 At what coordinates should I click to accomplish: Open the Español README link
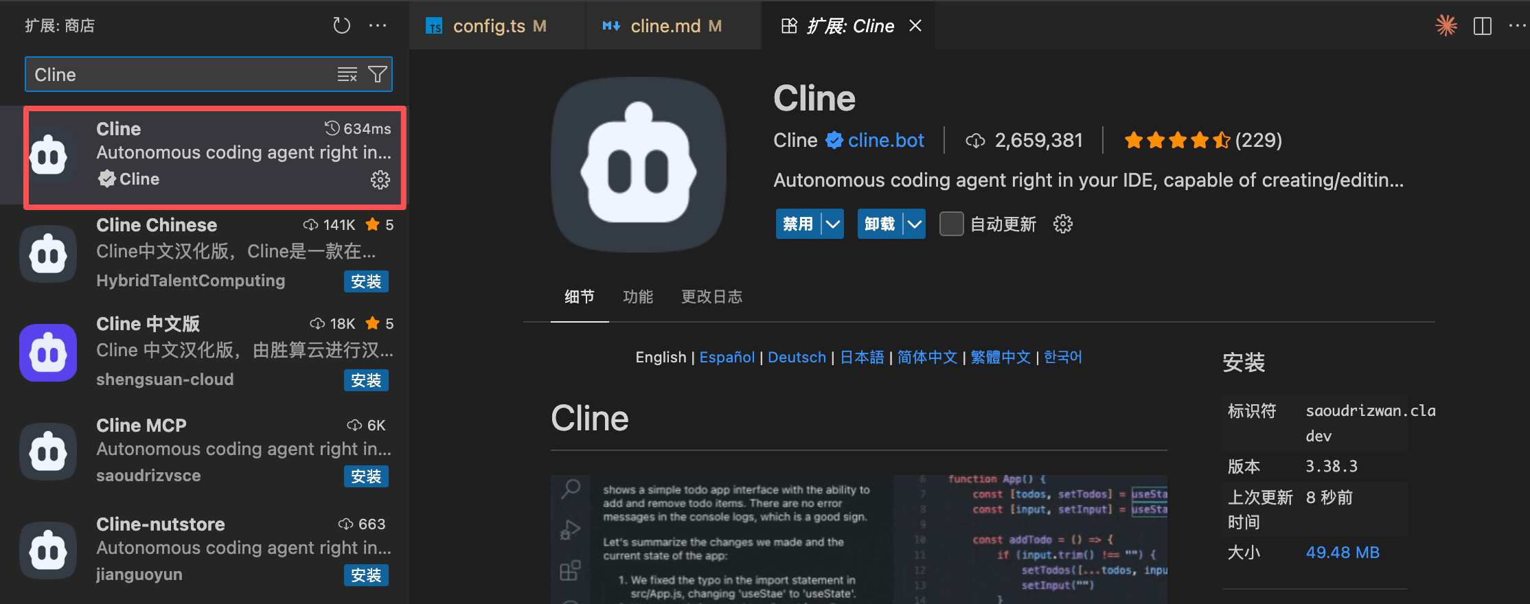click(727, 357)
